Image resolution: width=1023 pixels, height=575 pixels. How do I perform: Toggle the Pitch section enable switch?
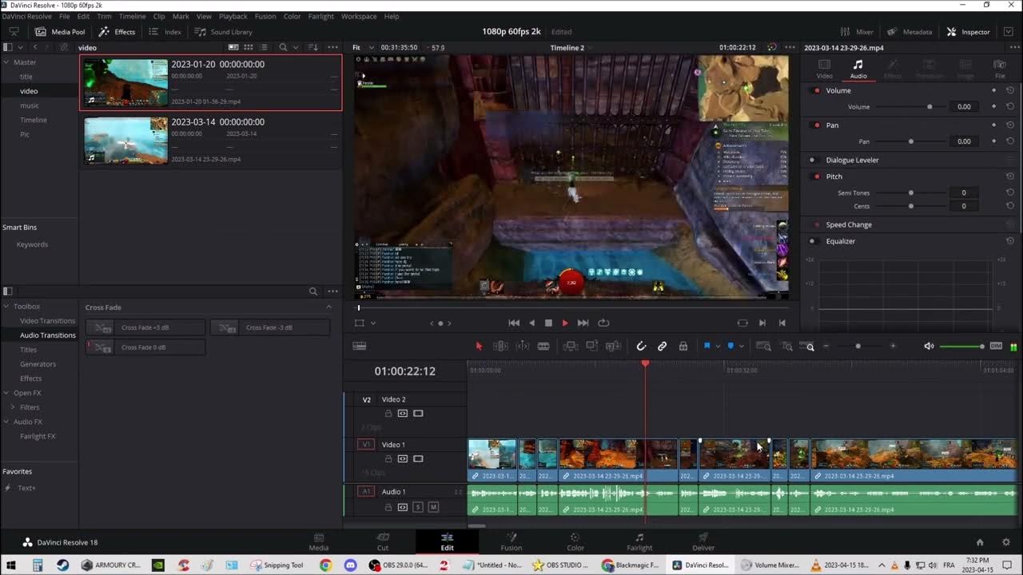[816, 176]
